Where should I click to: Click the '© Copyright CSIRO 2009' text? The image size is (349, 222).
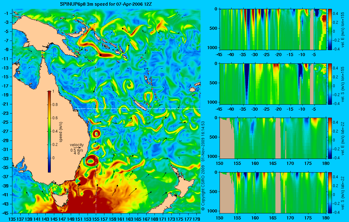click(203, 188)
